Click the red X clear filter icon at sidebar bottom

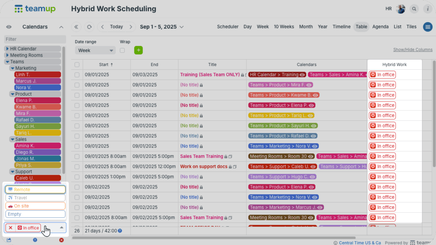tap(61, 240)
